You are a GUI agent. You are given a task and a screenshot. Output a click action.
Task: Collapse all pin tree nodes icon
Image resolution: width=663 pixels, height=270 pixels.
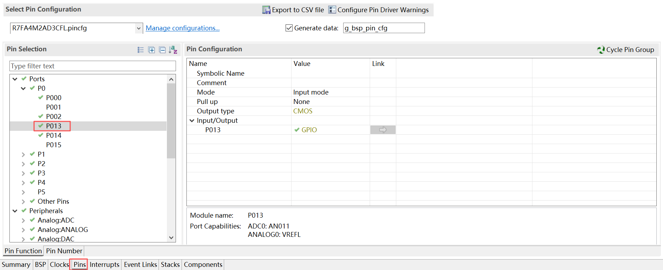coord(162,50)
